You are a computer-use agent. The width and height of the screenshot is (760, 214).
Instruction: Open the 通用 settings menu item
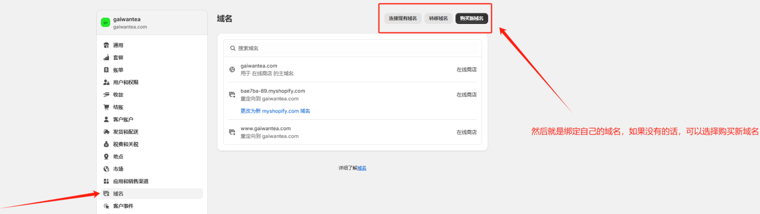click(x=152, y=45)
